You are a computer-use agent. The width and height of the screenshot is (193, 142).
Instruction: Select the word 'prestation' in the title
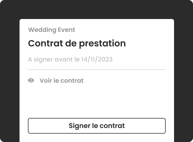(102, 44)
